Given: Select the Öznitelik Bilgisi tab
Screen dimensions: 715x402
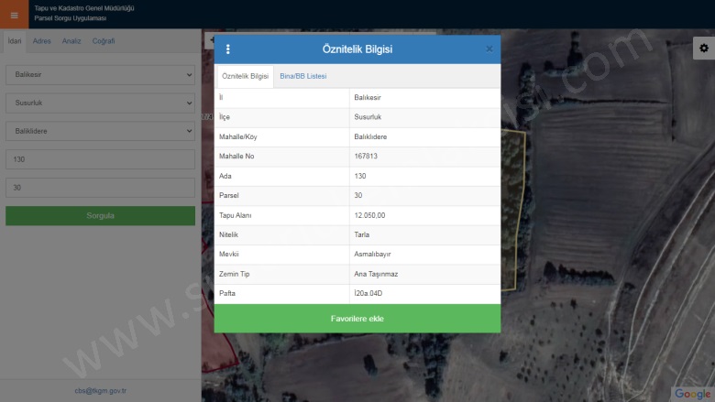Looking at the screenshot, I should point(245,76).
